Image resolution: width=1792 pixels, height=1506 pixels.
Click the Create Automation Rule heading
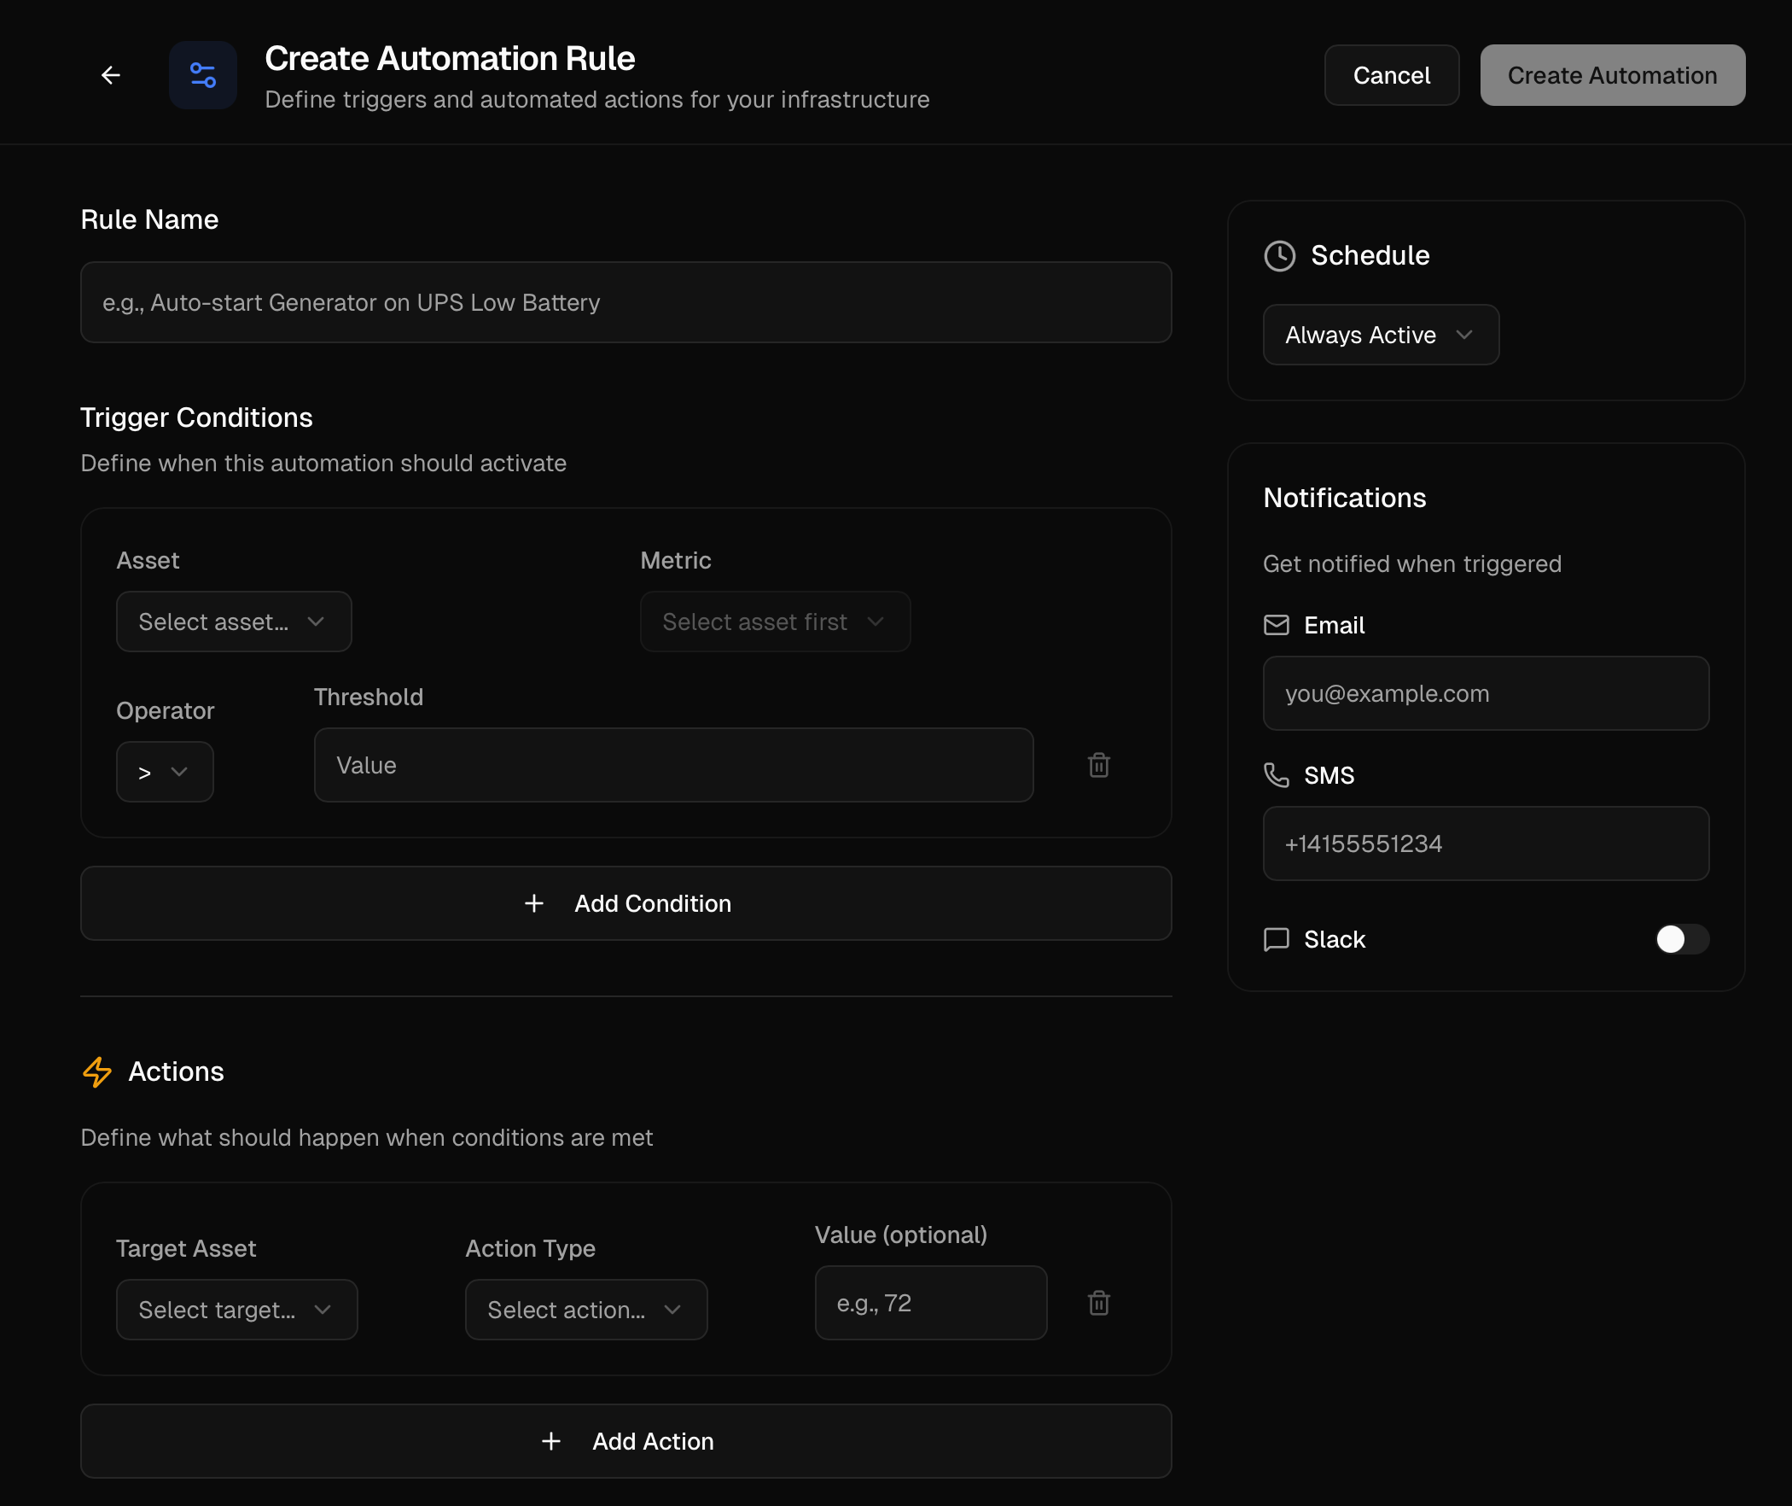tap(450, 58)
